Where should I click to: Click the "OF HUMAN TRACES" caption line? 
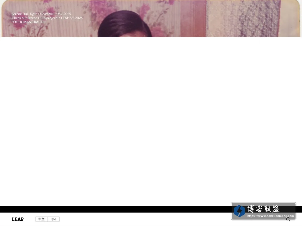pos(29,22)
